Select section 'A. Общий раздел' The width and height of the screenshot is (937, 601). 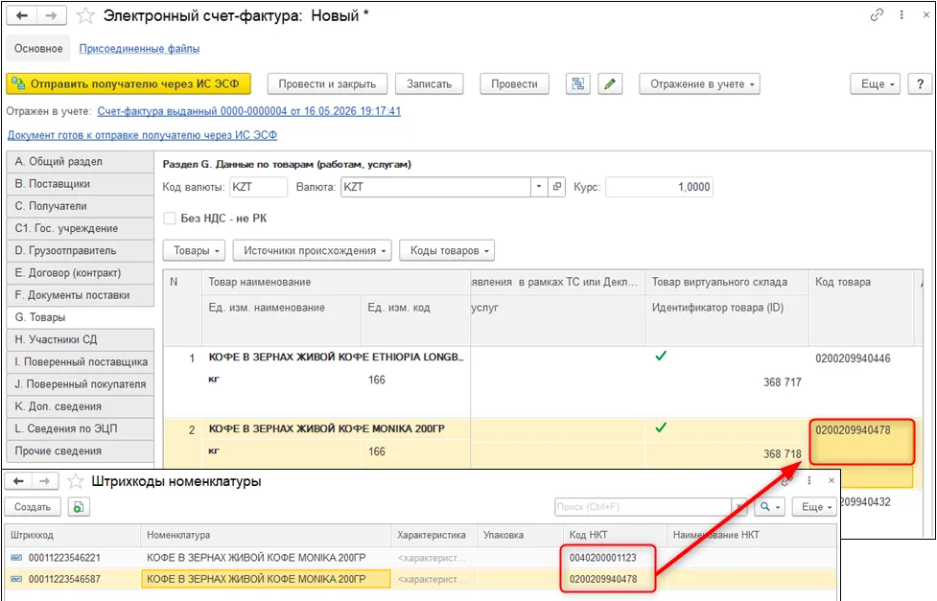tap(80, 162)
